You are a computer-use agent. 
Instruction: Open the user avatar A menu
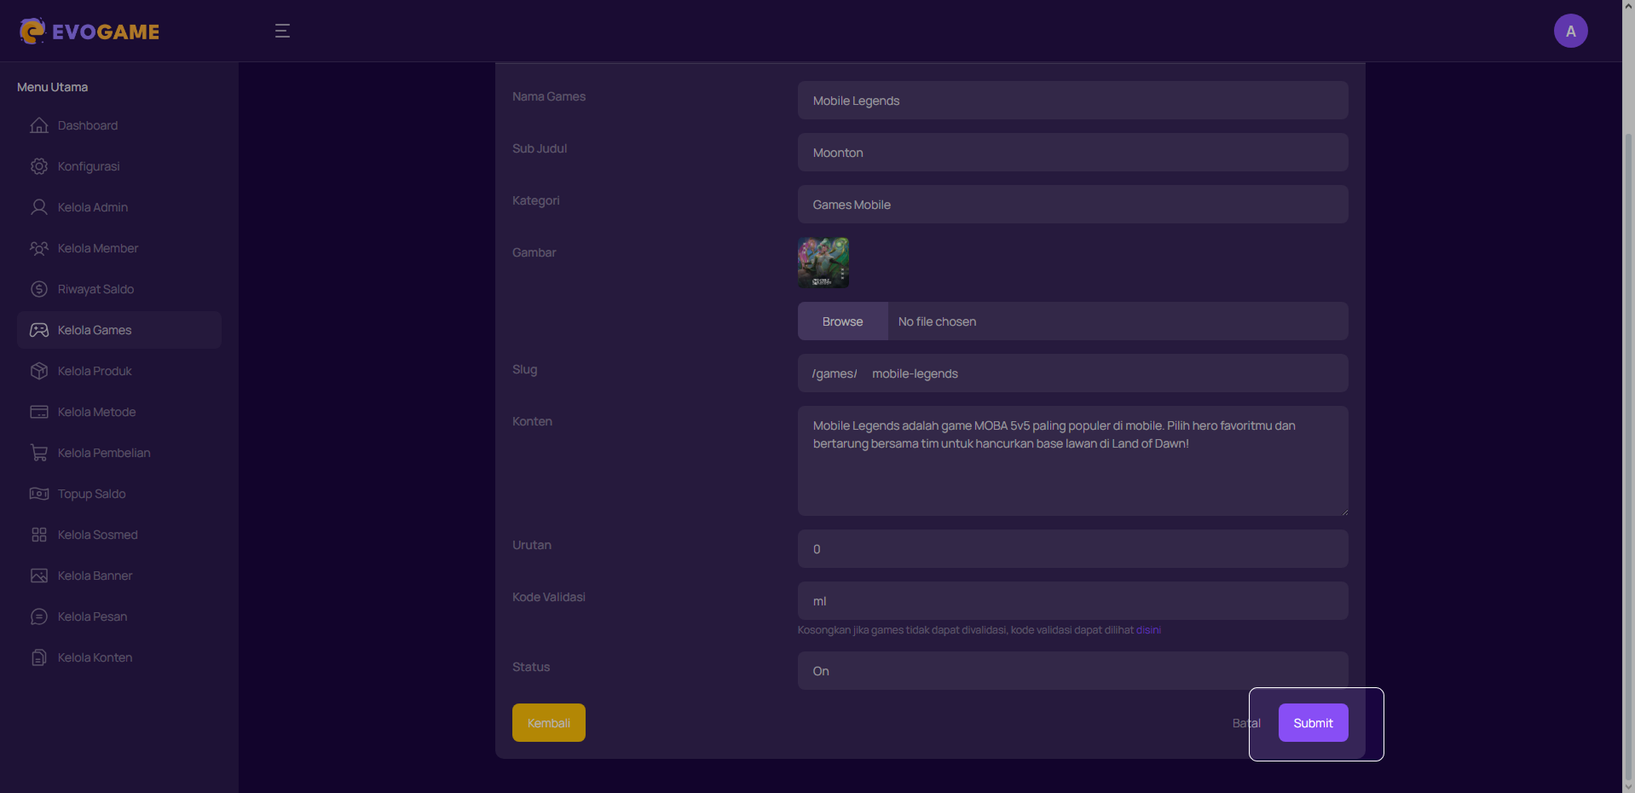tap(1570, 31)
